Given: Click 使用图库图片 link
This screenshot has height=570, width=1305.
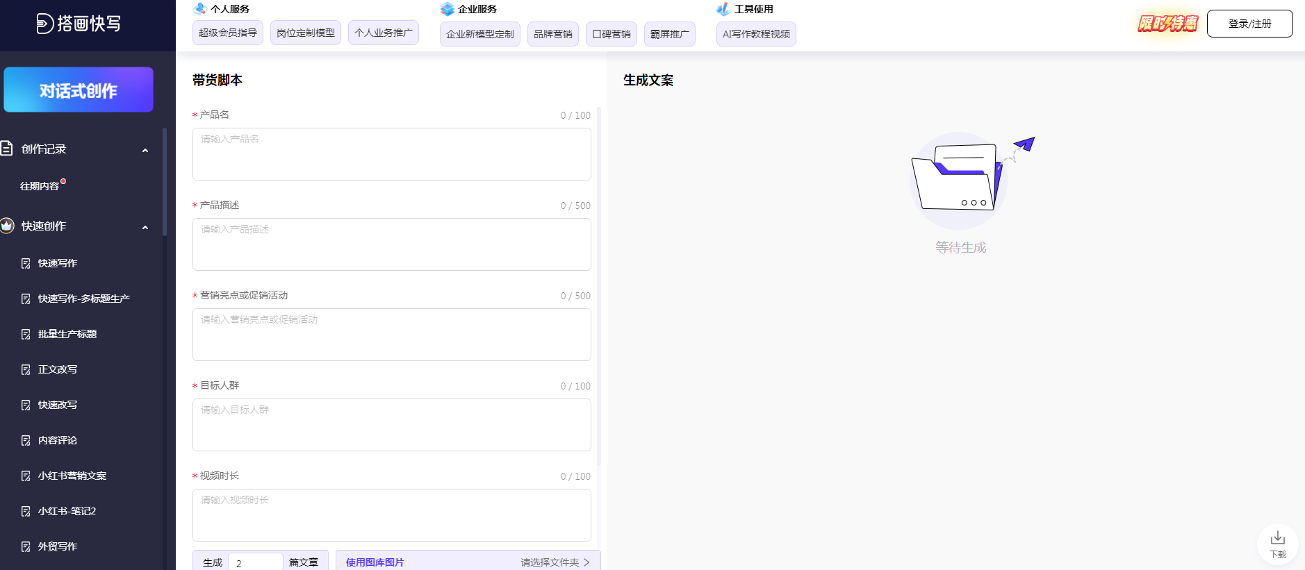Looking at the screenshot, I should (375, 562).
